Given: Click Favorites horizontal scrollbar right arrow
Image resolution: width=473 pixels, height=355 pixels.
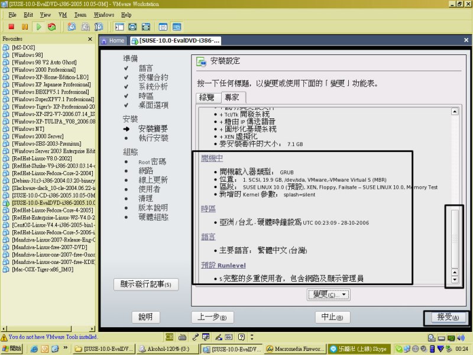Looking at the screenshot, I should [92, 329].
